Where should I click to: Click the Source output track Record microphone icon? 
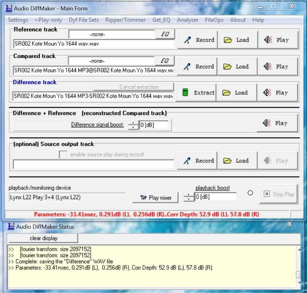(187, 161)
